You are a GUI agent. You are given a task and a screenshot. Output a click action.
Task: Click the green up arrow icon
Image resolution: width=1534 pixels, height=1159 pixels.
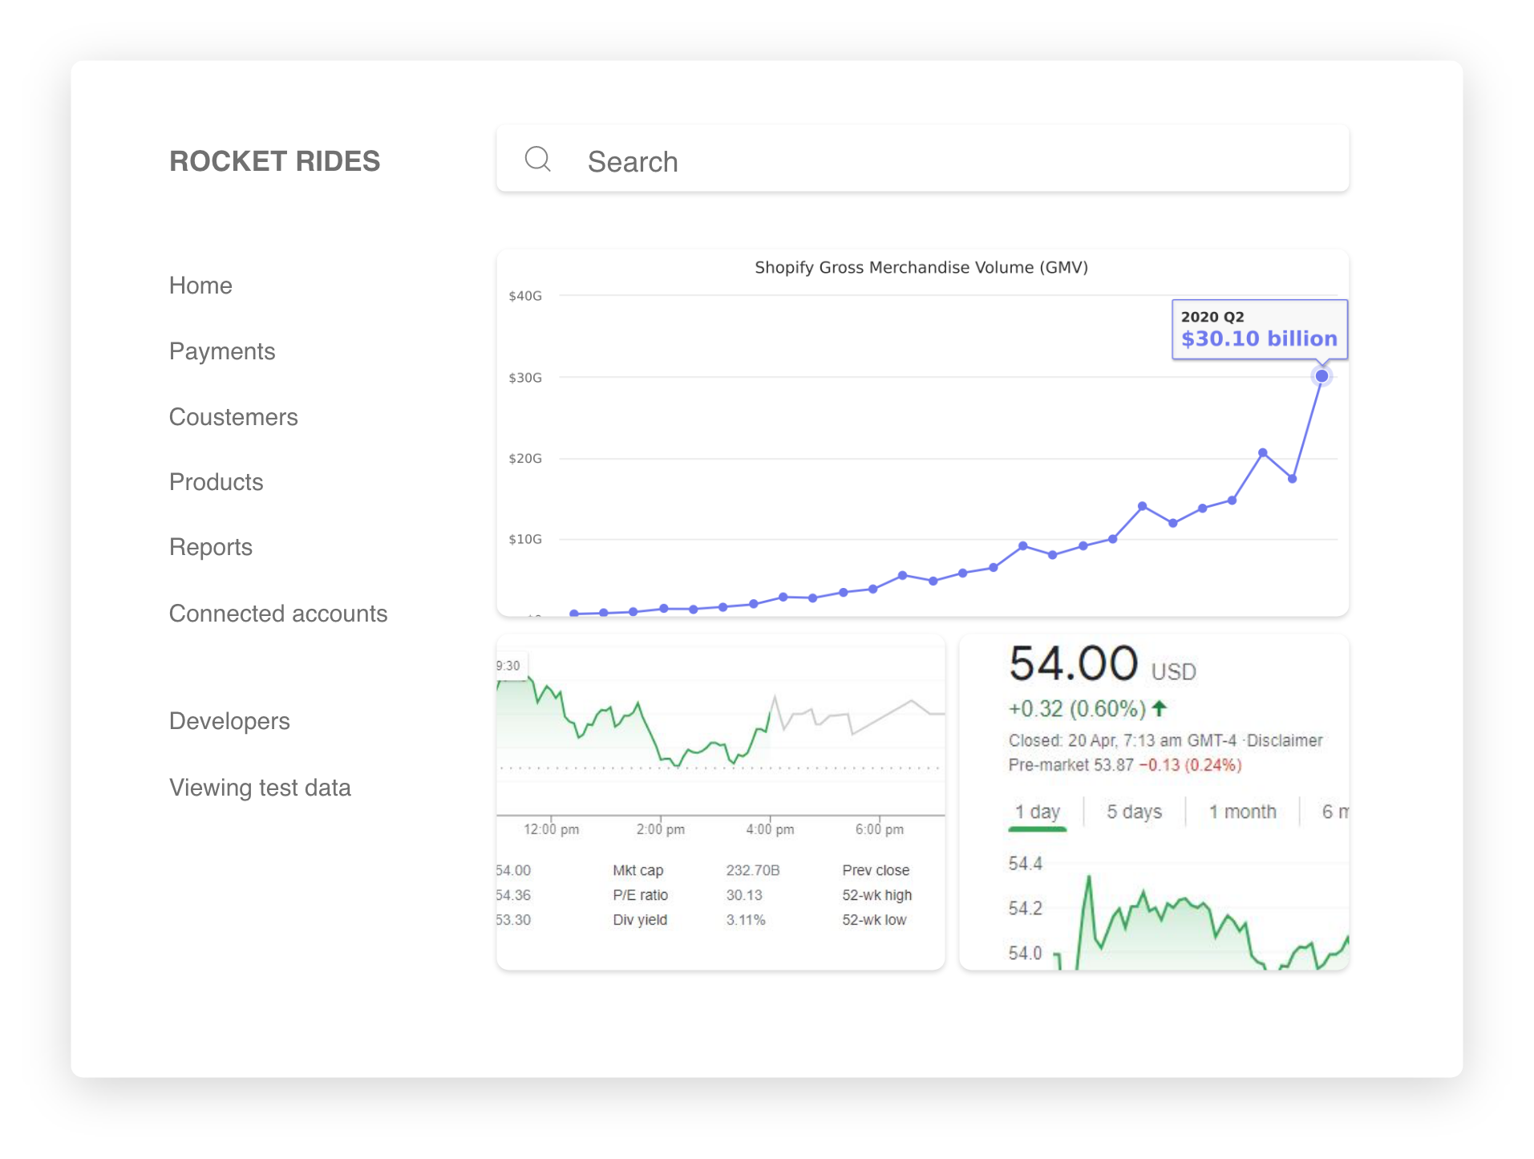pos(1159,708)
